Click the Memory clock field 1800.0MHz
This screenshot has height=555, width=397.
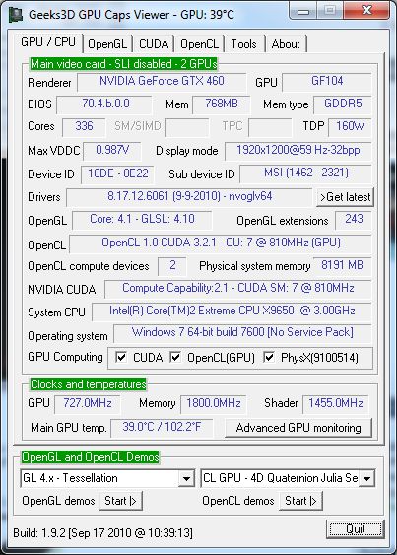(x=214, y=404)
